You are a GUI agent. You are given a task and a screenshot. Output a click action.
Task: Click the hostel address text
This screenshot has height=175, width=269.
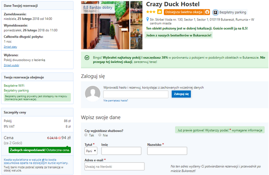202,21
